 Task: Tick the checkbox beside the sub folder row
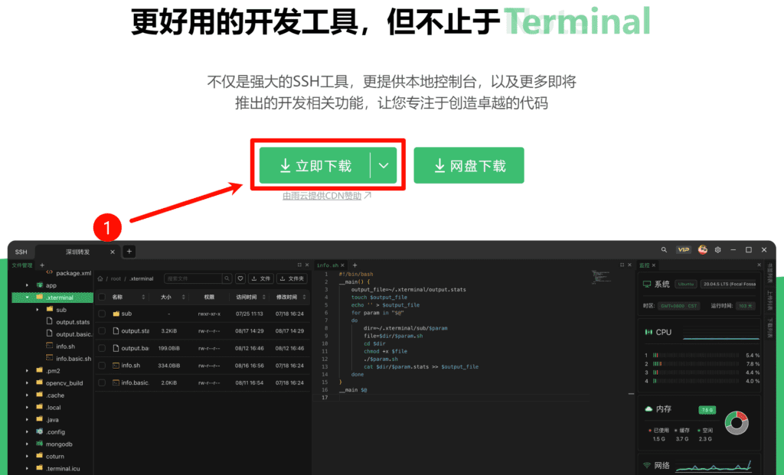(102, 314)
